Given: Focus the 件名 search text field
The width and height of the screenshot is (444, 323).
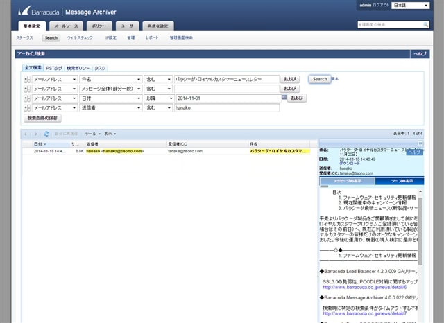Looking at the screenshot, I should [227, 80].
